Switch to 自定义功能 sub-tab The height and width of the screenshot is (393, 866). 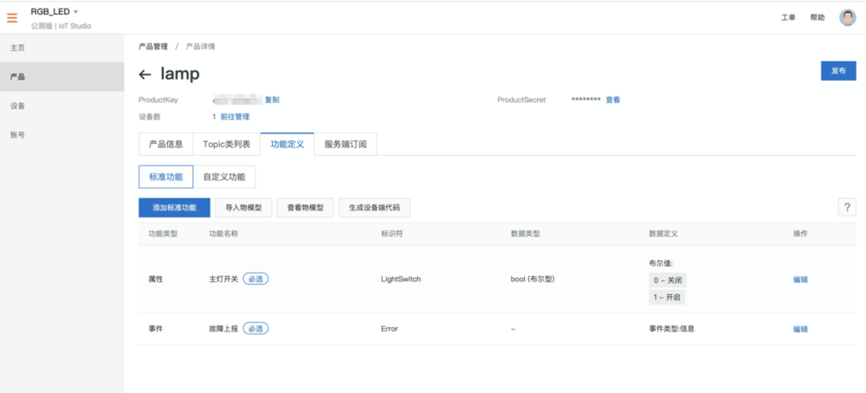coord(224,177)
